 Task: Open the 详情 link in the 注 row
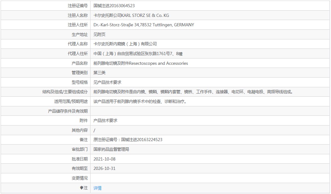tap(97, 188)
